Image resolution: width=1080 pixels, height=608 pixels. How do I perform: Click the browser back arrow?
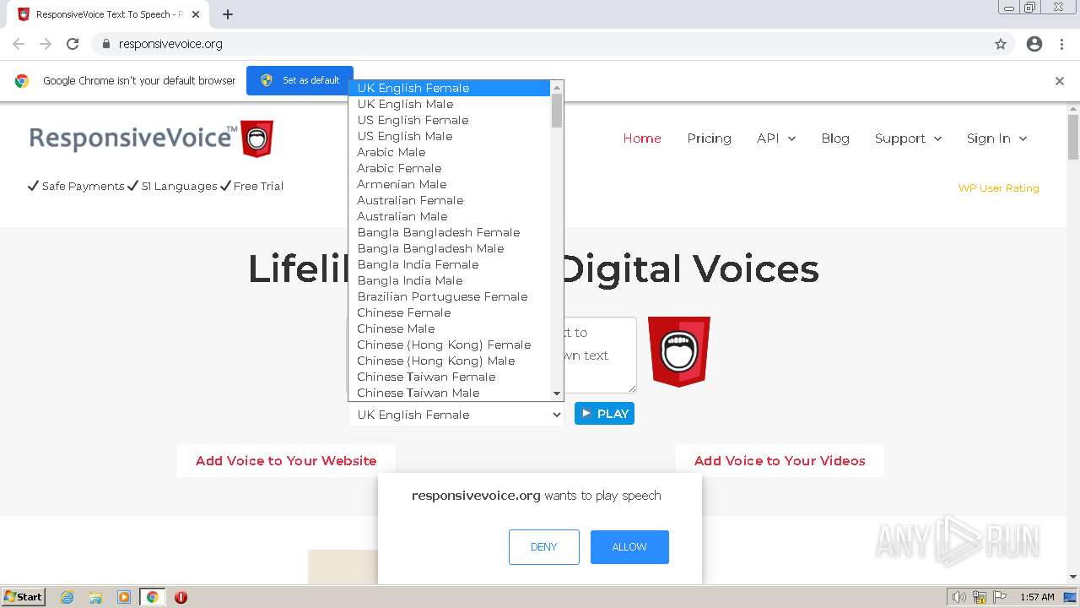click(x=19, y=44)
